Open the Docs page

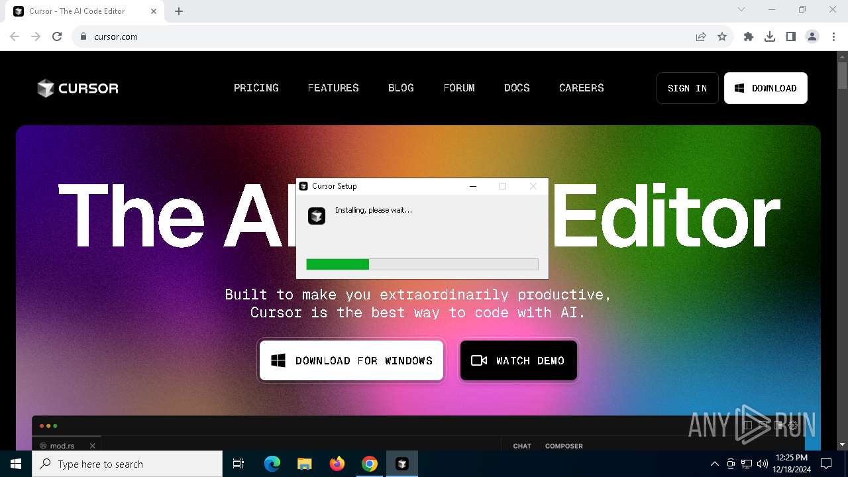pos(517,88)
